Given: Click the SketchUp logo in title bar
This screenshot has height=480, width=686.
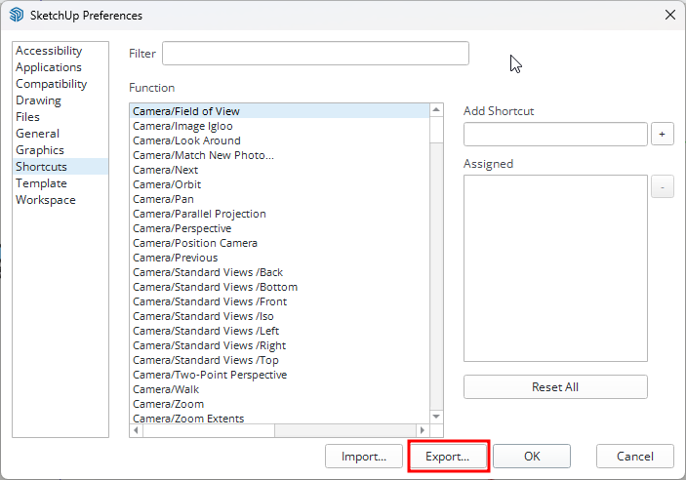Looking at the screenshot, I should coord(17,15).
